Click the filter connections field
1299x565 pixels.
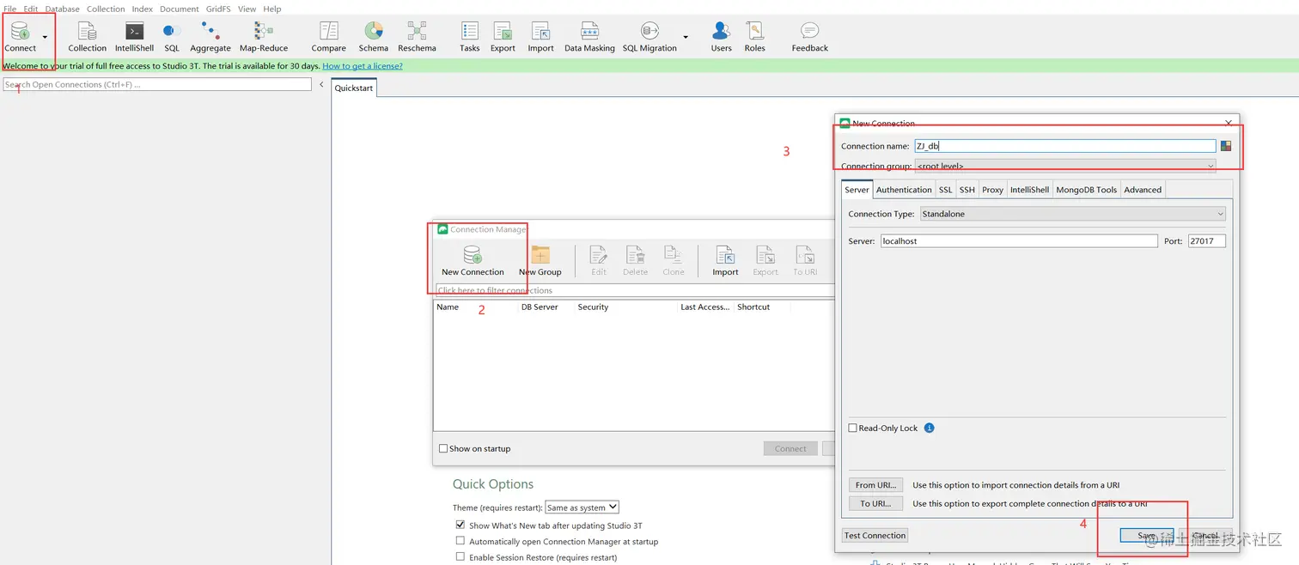tap(635, 290)
